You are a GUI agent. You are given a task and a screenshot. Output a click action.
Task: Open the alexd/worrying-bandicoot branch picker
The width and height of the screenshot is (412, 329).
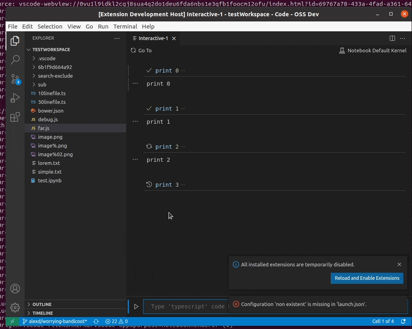click(55, 321)
